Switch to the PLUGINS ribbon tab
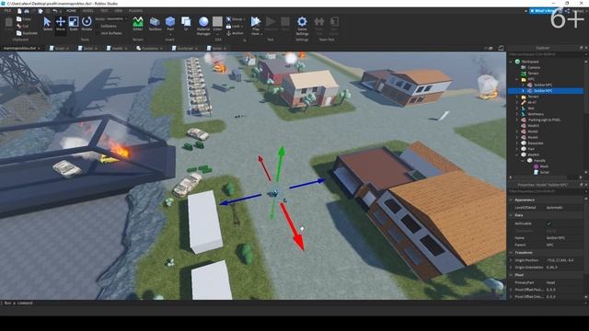 [135, 11]
